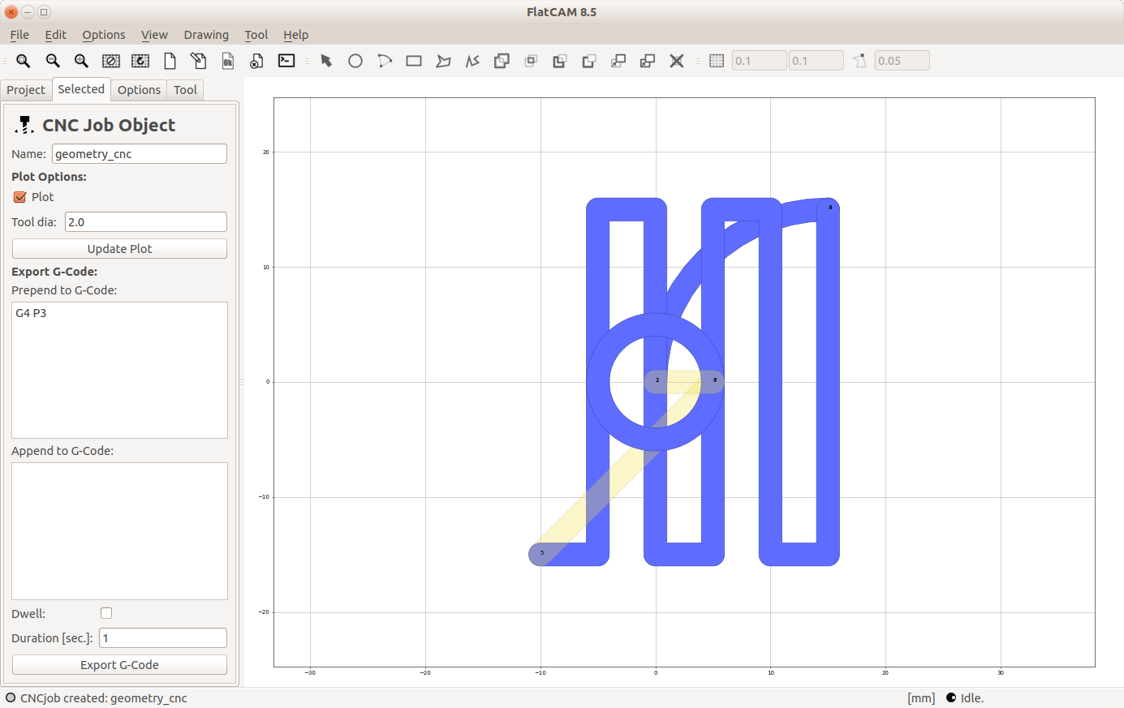
Task: Open the command line shell icon
Action: [286, 61]
